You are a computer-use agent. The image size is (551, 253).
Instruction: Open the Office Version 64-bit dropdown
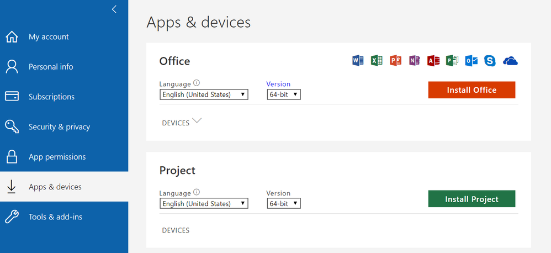click(x=284, y=94)
